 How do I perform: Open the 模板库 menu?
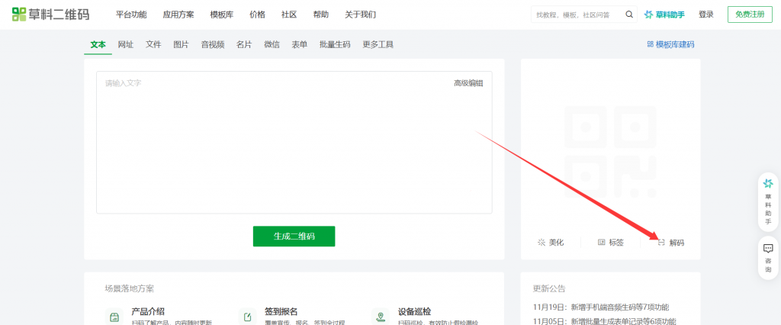click(x=222, y=14)
